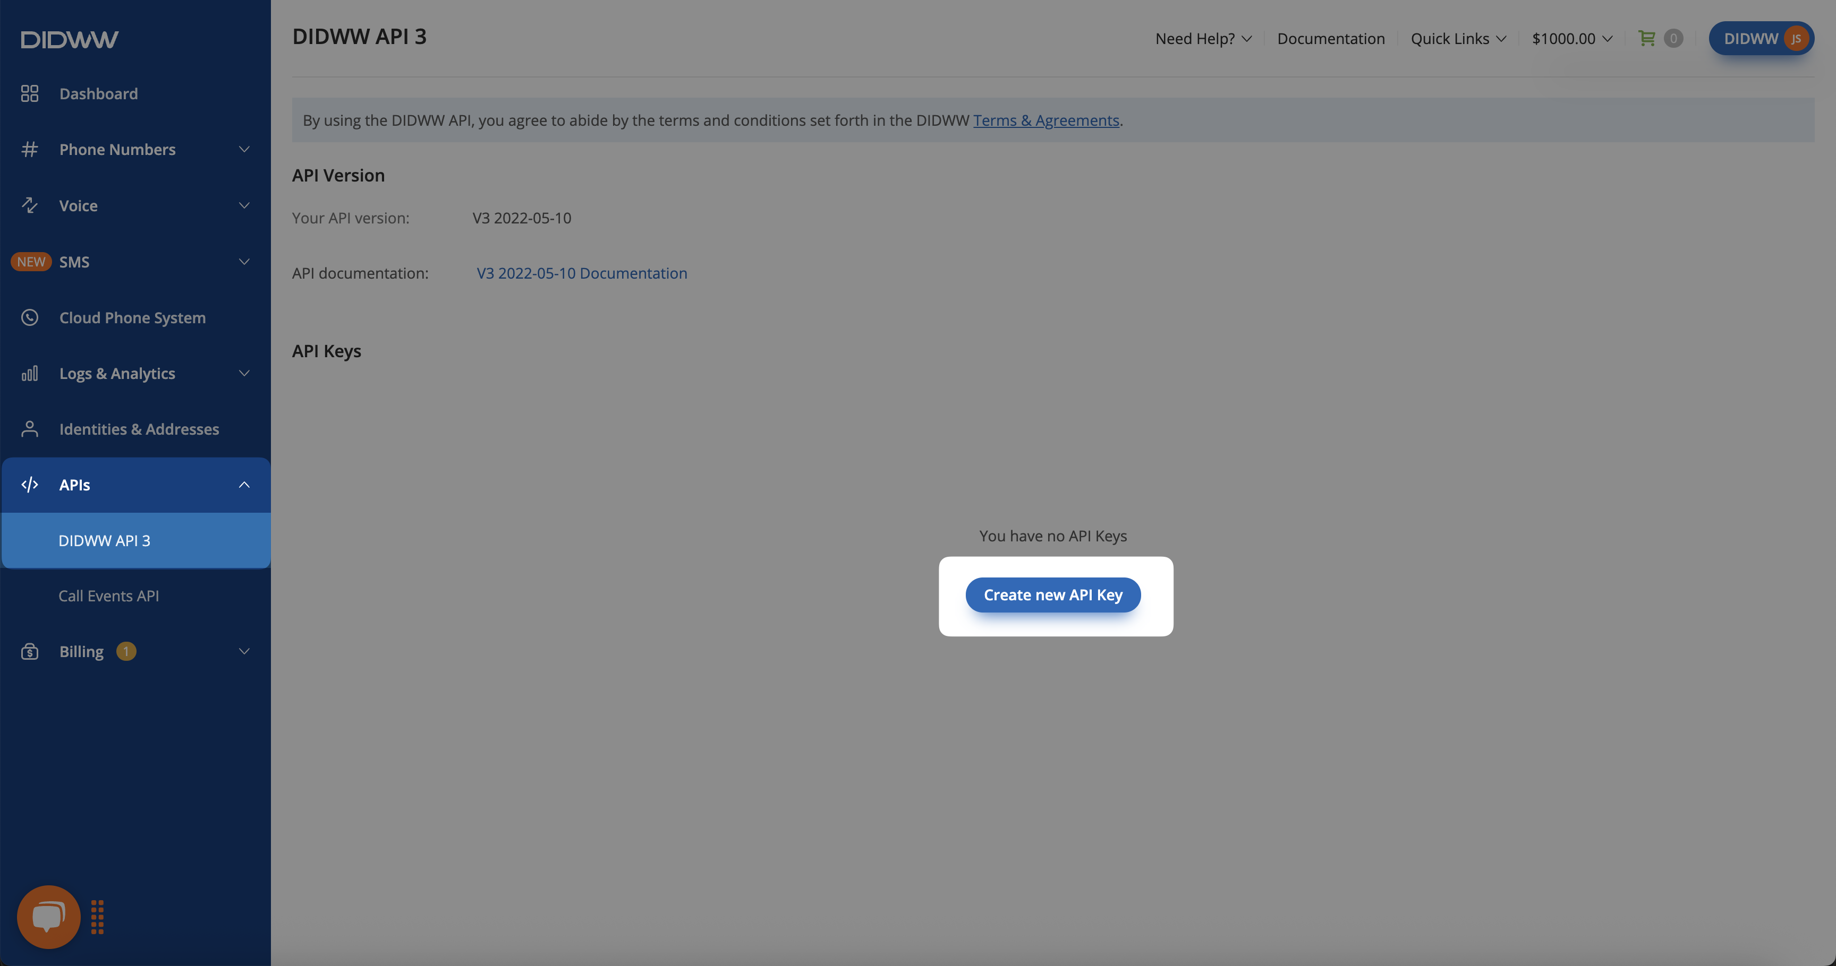Image resolution: width=1836 pixels, height=966 pixels.
Task: Open the Quick Links dropdown
Action: [x=1458, y=38]
